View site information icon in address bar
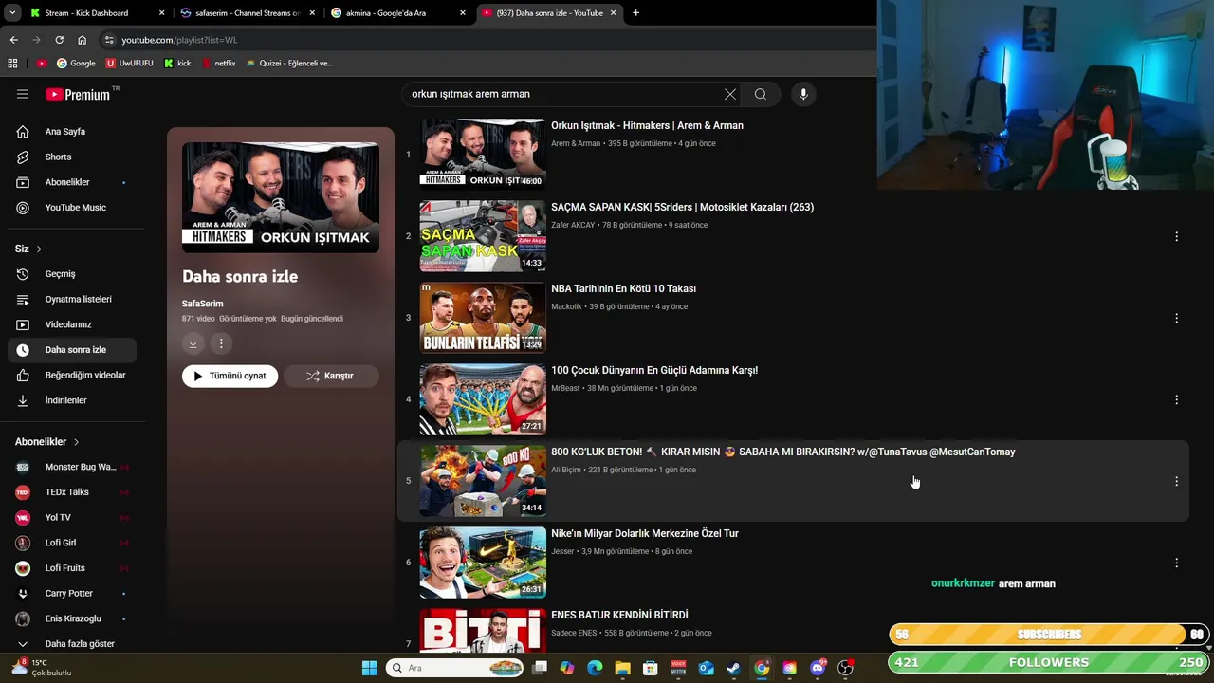This screenshot has width=1214, height=683. coord(110,40)
